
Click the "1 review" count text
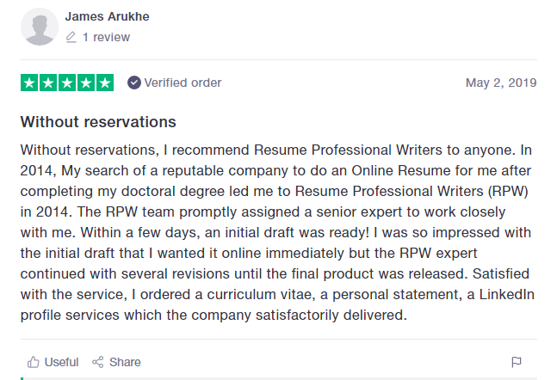pos(106,38)
